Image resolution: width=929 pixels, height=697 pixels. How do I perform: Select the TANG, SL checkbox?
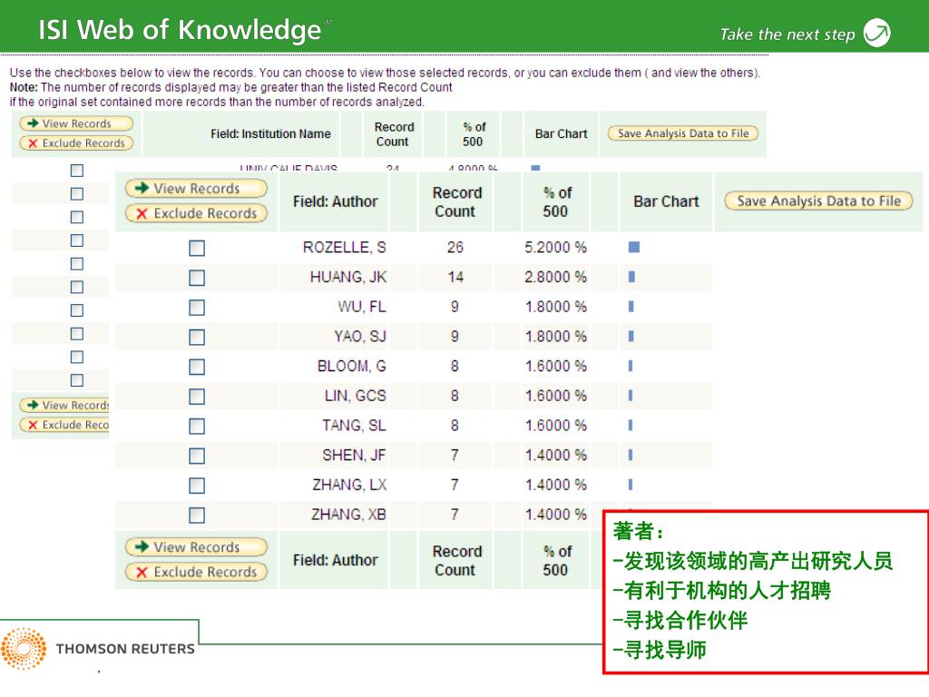click(197, 426)
